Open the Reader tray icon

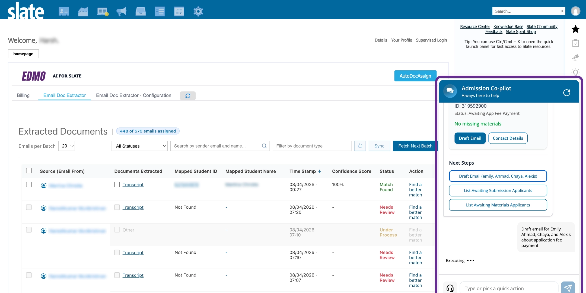pos(141,11)
